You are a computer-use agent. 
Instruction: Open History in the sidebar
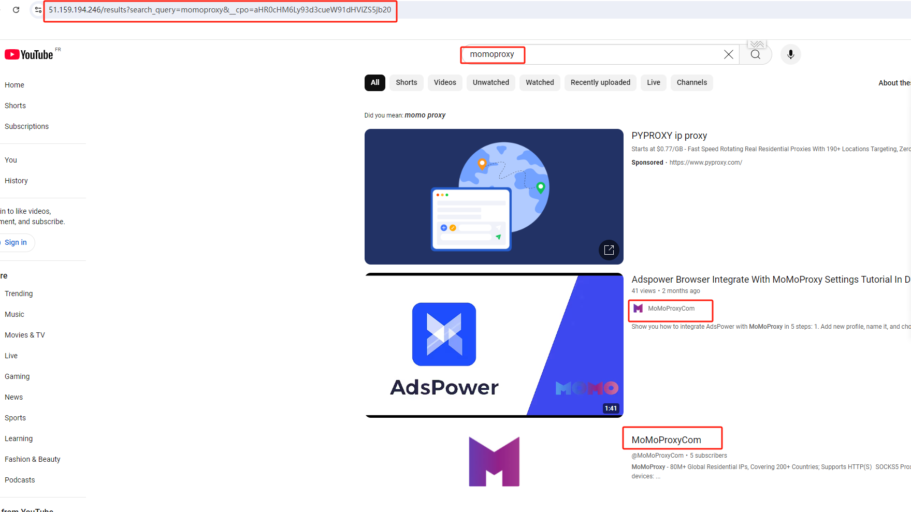pyautogui.click(x=16, y=181)
